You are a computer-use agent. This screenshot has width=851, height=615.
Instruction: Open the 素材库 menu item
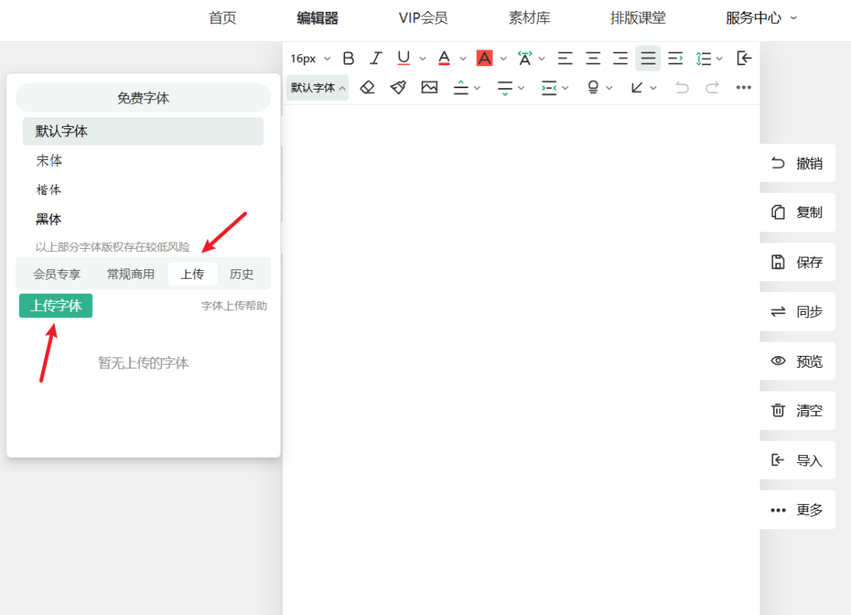[529, 18]
